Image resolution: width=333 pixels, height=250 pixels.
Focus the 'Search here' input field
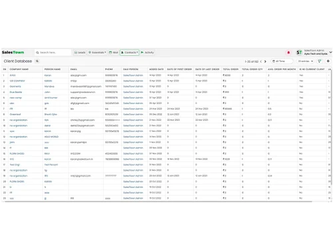click(53, 53)
